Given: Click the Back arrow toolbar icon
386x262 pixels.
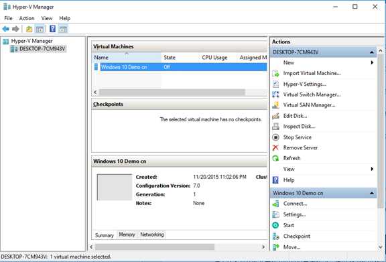Looking at the screenshot, I should (x=5, y=29).
